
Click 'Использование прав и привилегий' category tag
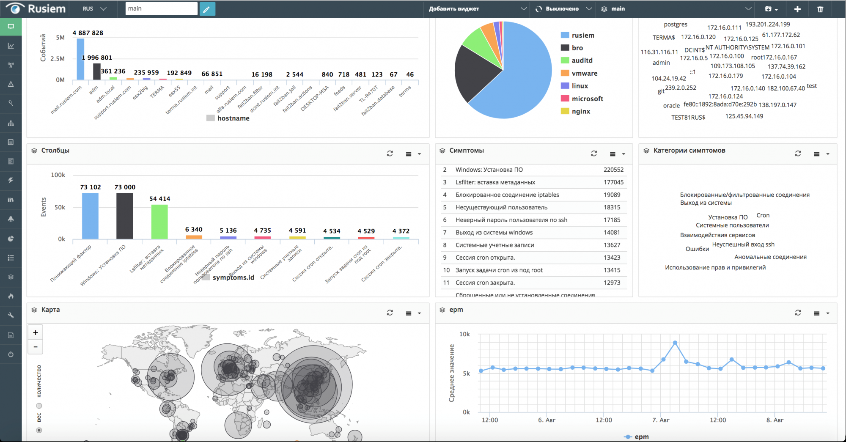pos(715,267)
